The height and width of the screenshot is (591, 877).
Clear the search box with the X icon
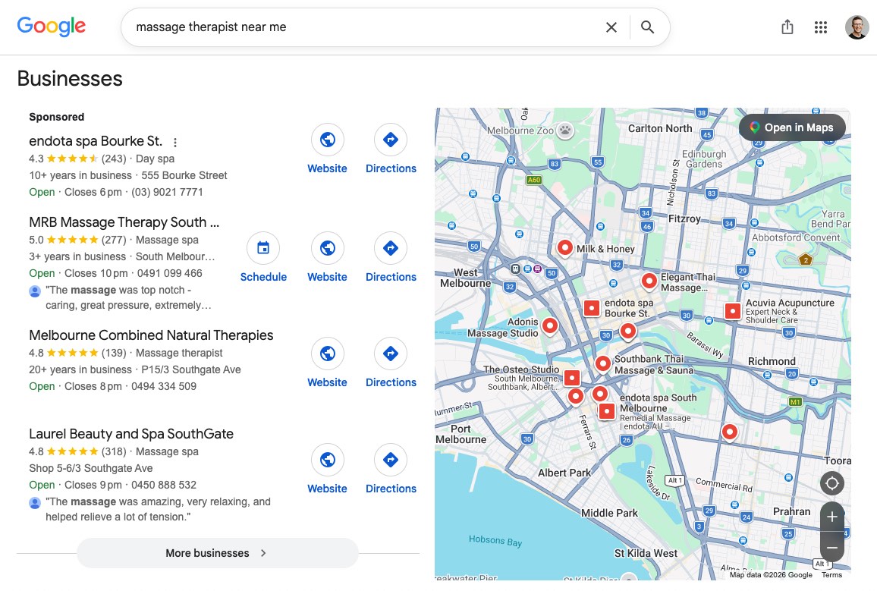[611, 27]
